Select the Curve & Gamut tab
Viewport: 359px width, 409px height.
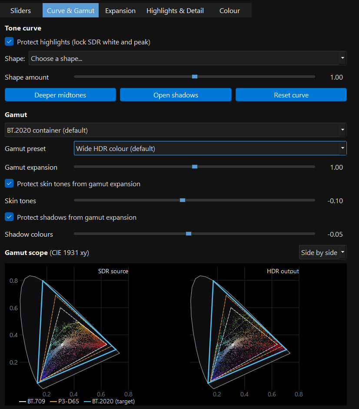pyautogui.click(x=70, y=10)
